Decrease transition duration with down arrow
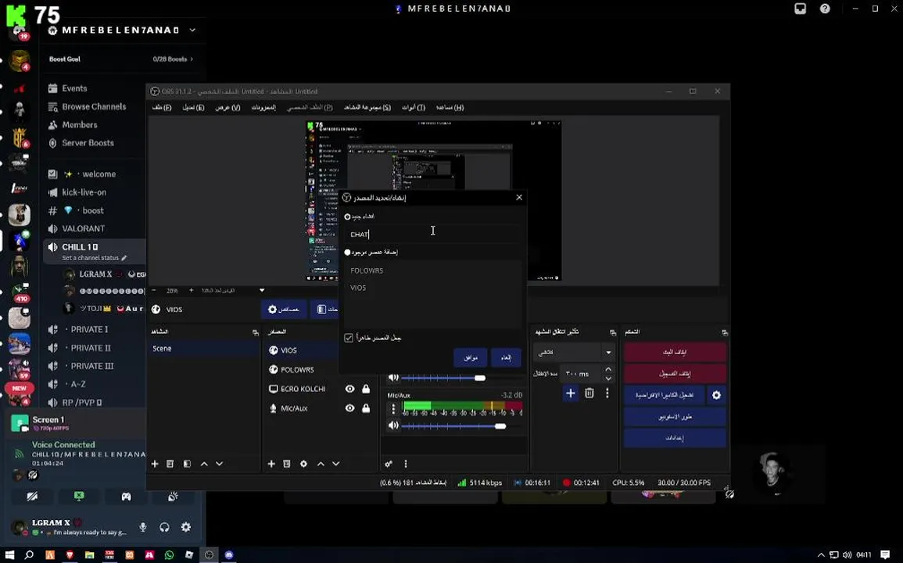Screen dimensions: 903x563 [x=608, y=378]
